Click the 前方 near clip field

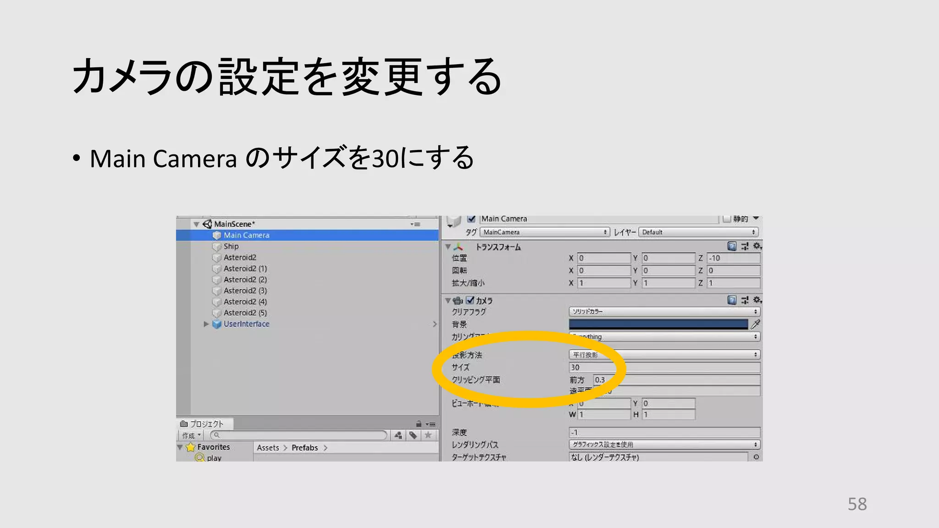tap(677, 379)
